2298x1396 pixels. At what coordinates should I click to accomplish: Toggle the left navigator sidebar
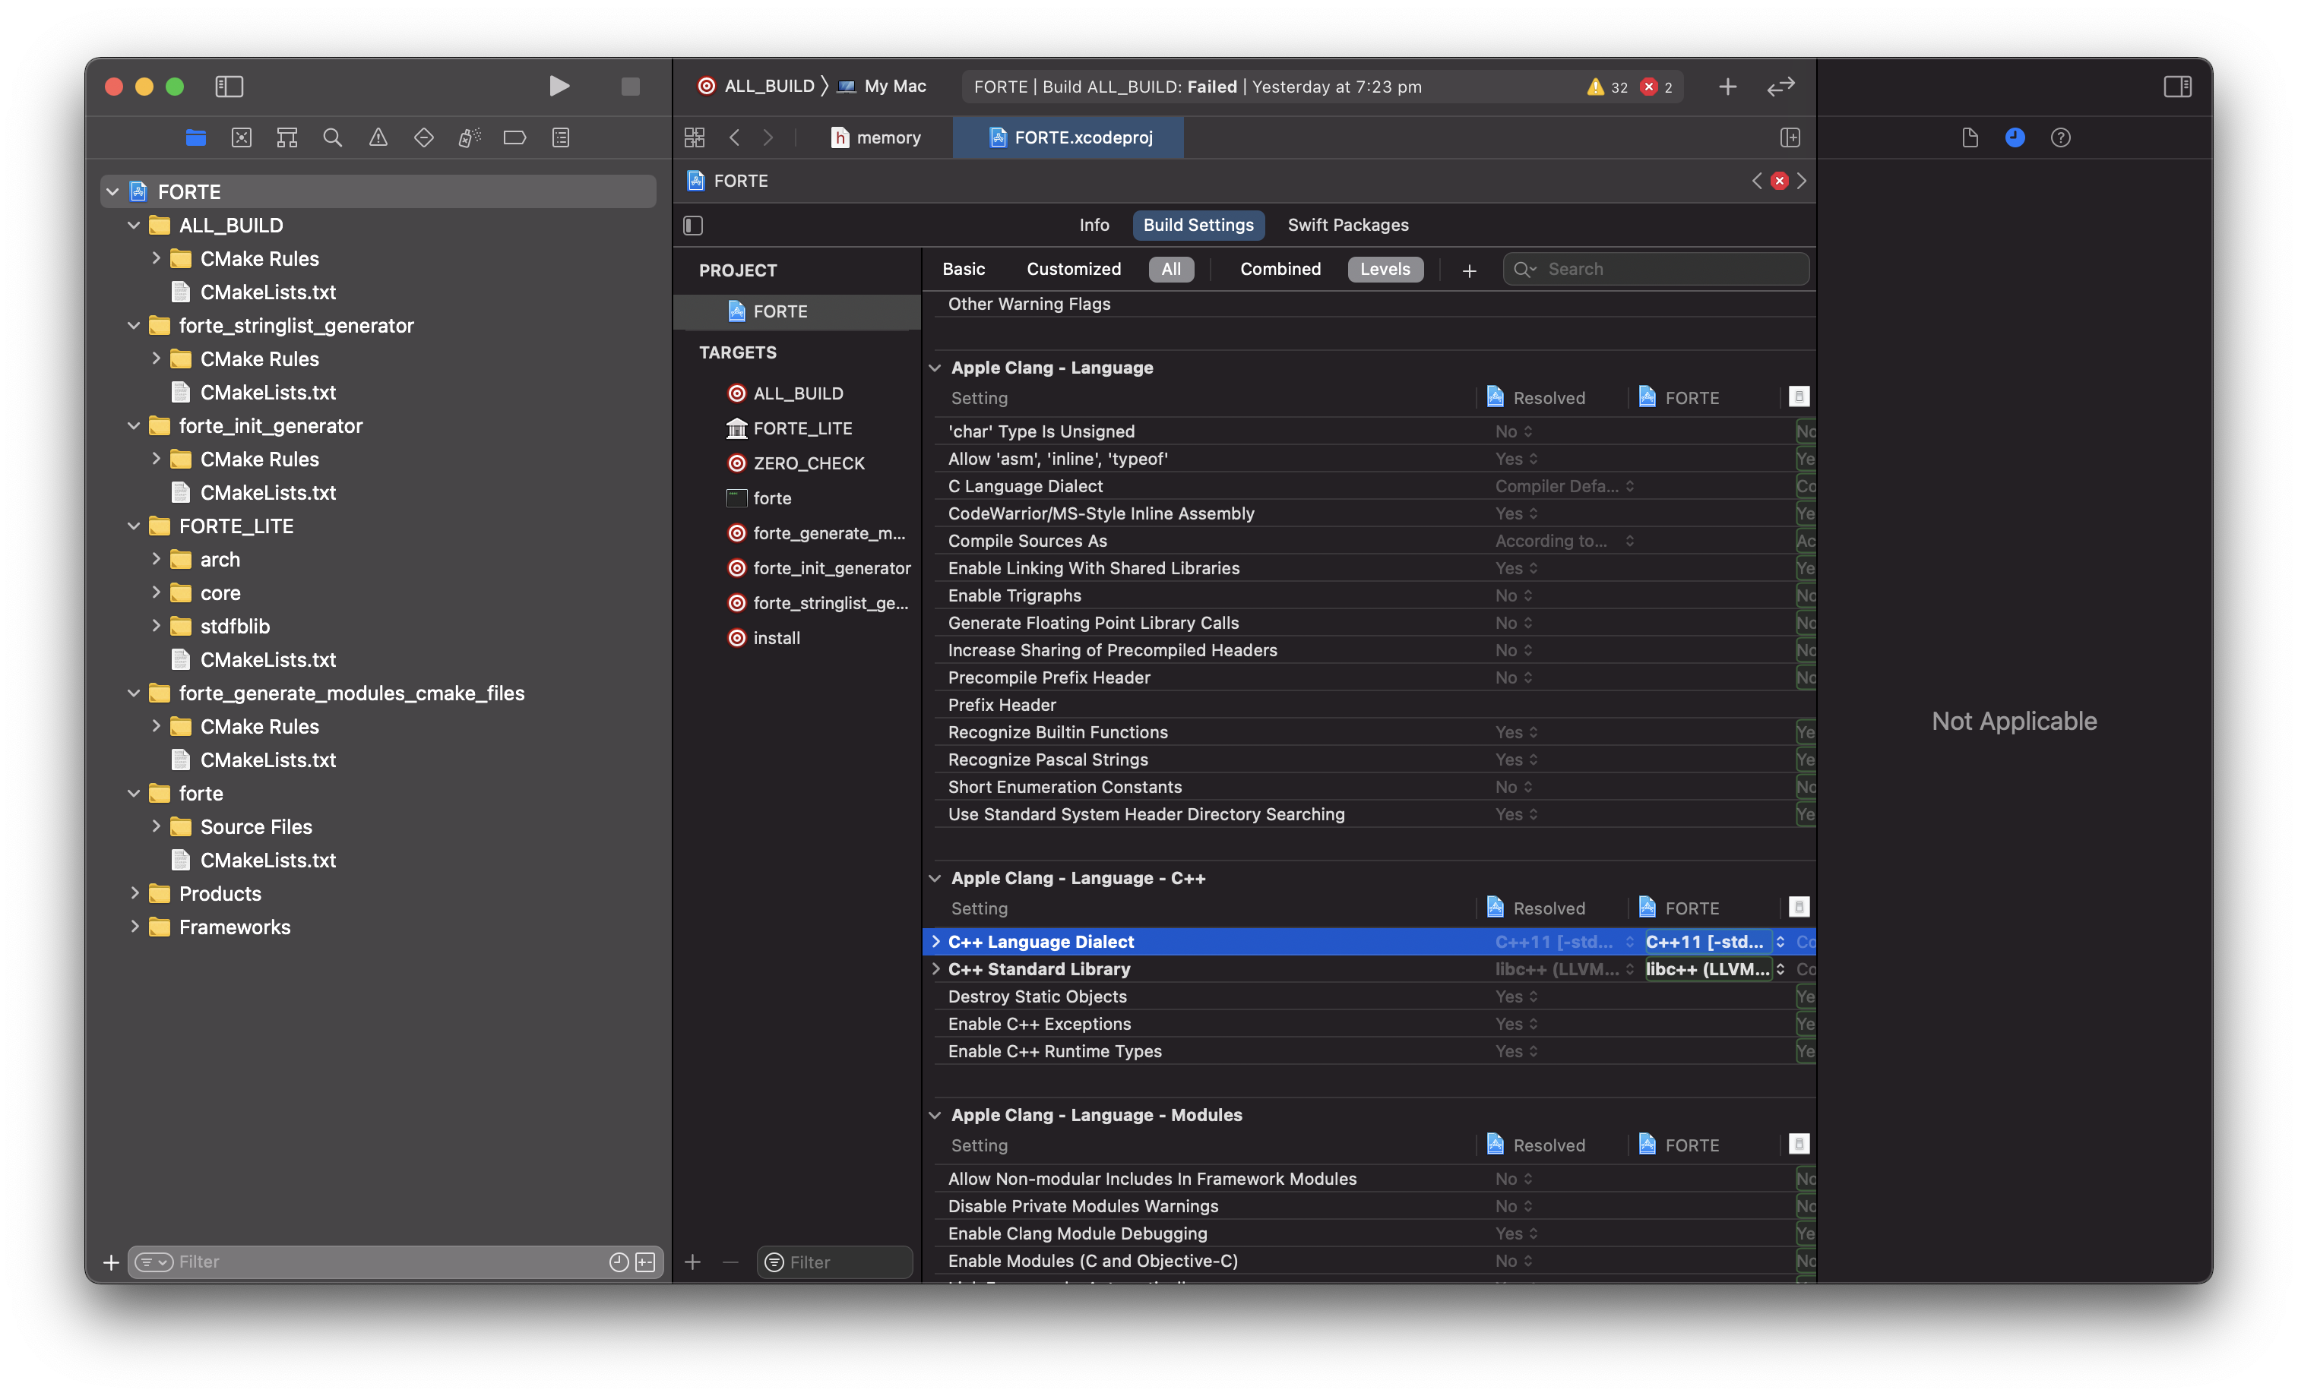tap(229, 87)
